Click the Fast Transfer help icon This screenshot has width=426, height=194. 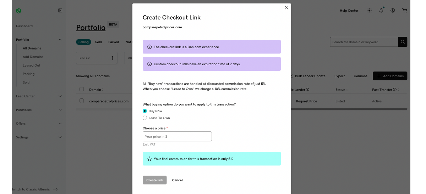pos(395,90)
